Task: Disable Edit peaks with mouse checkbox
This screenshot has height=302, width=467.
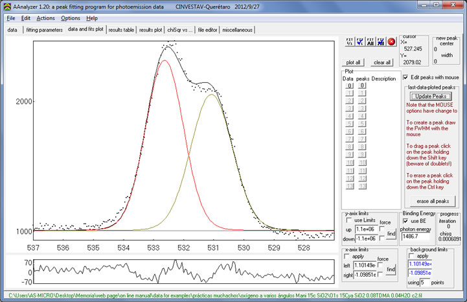Action: tap(406, 77)
